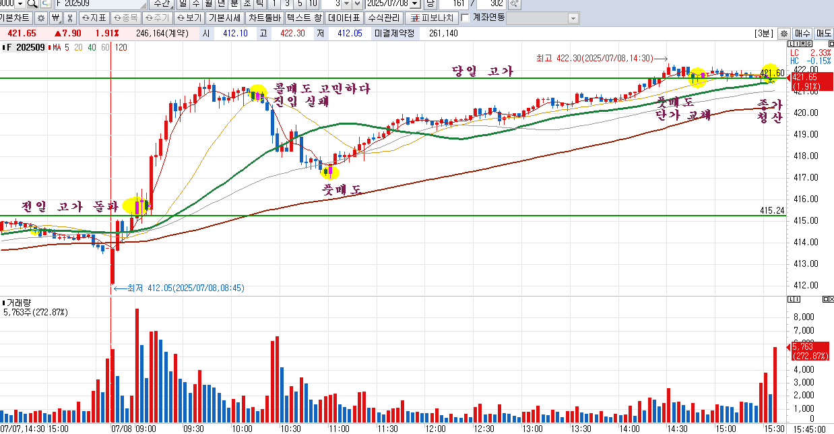
Task: Click the 매수 buy button
Action: pos(802,33)
